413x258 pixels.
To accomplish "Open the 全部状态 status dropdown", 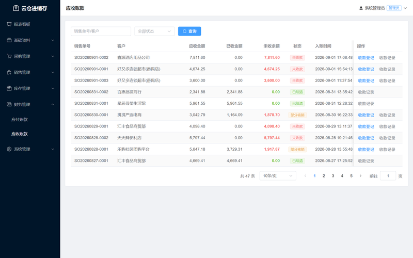I will (x=154, y=31).
